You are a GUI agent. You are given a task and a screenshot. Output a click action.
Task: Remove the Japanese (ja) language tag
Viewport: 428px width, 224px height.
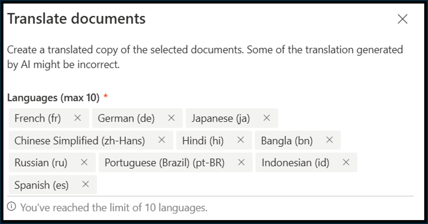266,118
